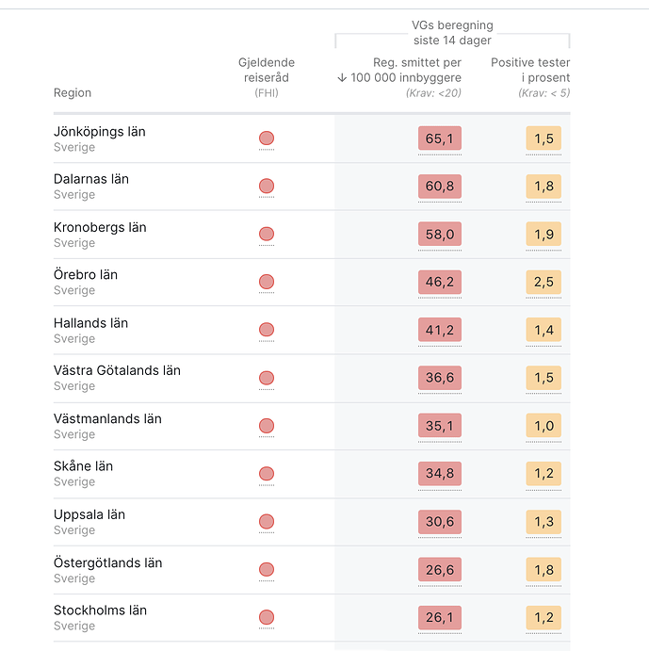
Task: Click red travel advice dot for Uppsala län
Action: pos(267,521)
